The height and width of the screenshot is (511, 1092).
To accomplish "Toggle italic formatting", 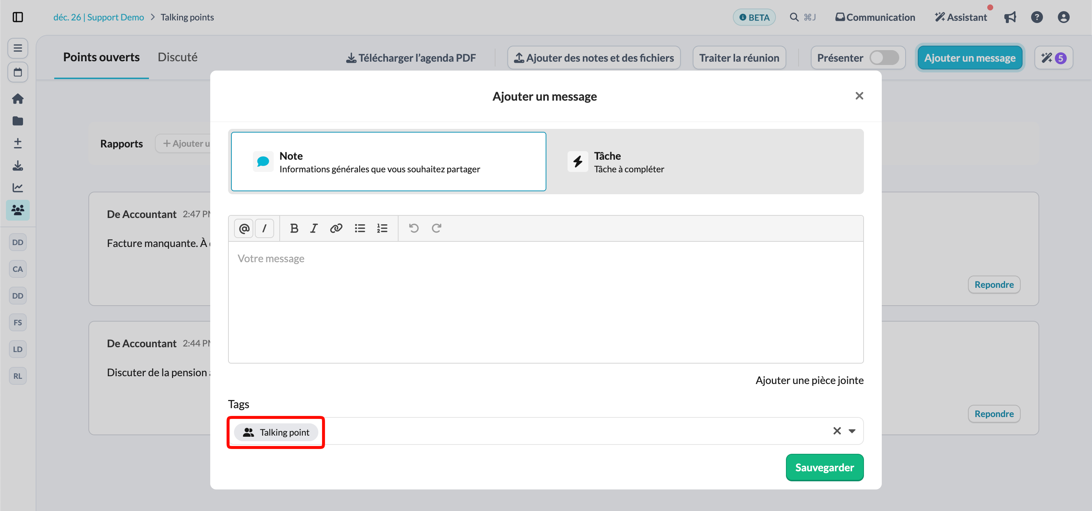I will pyautogui.click(x=314, y=228).
